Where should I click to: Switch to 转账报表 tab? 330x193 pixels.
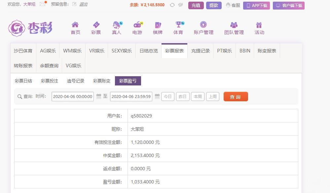23,66
